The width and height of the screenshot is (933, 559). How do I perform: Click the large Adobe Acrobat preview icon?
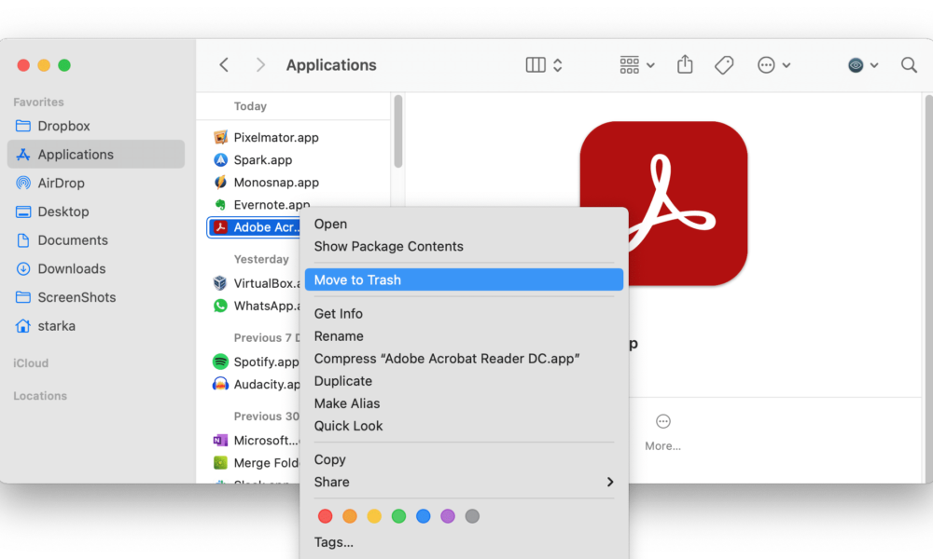pyautogui.click(x=663, y=202)
